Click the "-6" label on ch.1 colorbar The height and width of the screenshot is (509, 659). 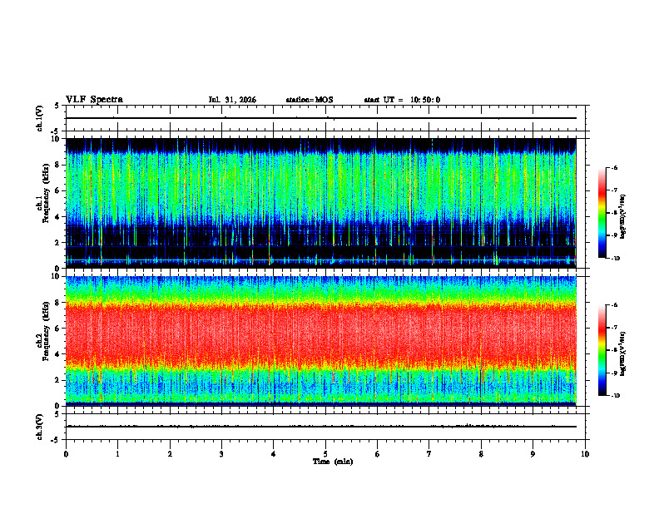615,167
